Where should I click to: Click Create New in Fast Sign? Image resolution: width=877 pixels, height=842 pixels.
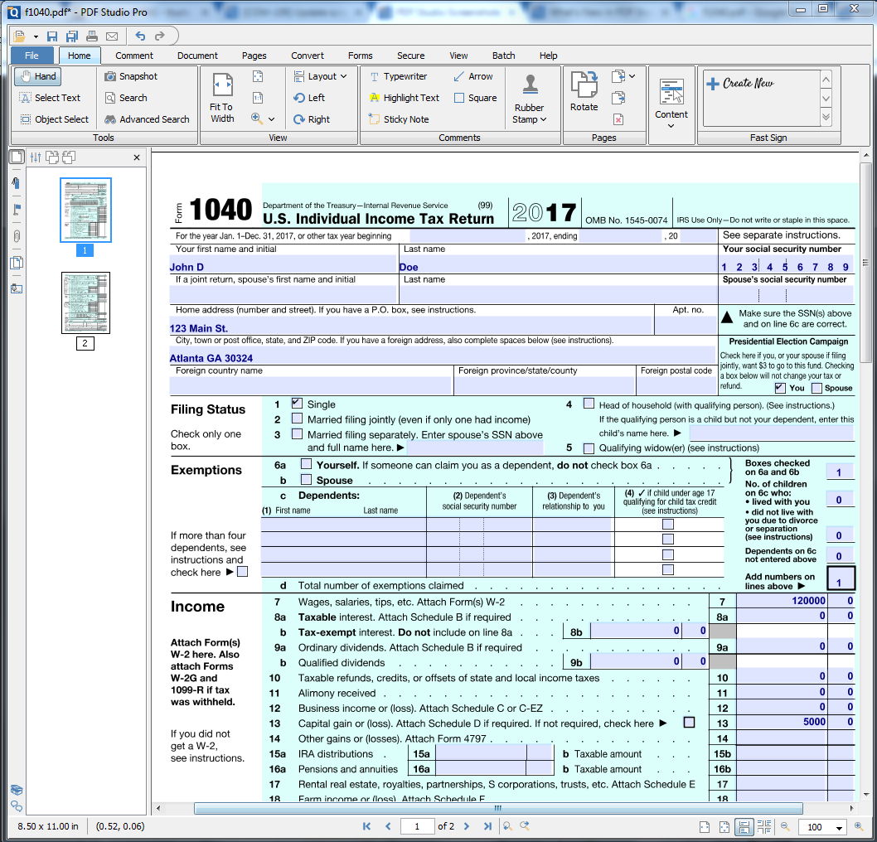click(x=740, y=84)
